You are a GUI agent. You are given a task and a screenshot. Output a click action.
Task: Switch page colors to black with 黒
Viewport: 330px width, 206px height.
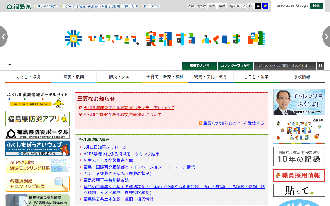pos(258,6)
